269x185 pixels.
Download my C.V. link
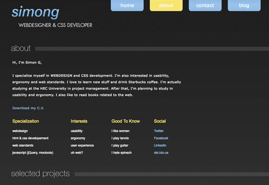[x=28, y=108]
